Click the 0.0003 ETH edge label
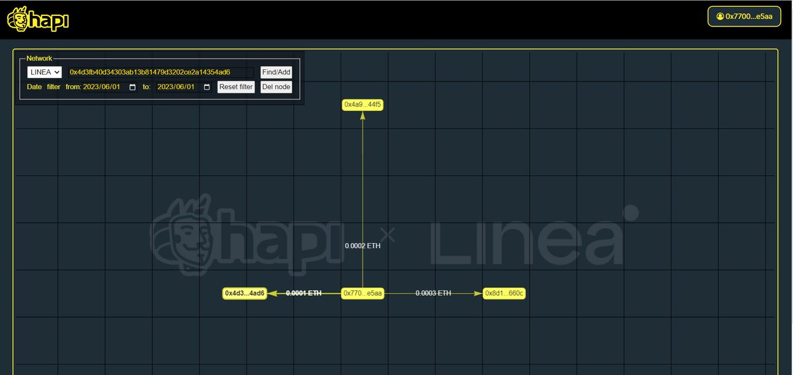The image size is (793, 375). pyautogui.click(x=434, y=293)
